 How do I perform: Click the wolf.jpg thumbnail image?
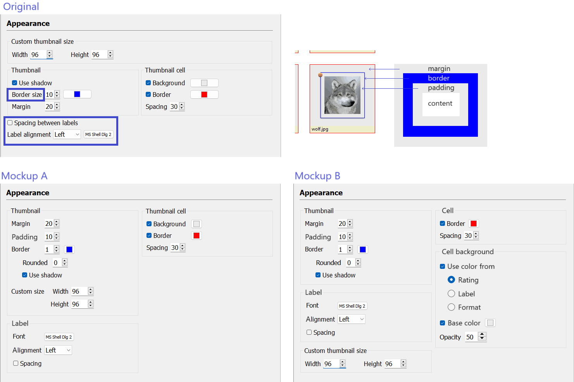[x=342, y=95]
